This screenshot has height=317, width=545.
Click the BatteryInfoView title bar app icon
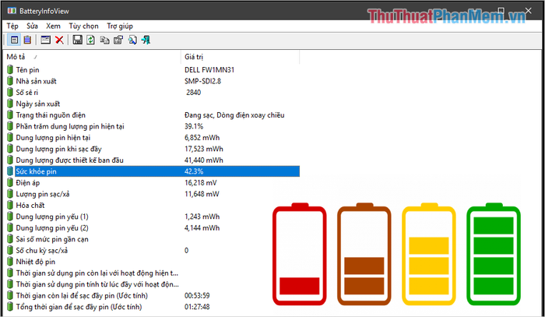click(12, 11)
